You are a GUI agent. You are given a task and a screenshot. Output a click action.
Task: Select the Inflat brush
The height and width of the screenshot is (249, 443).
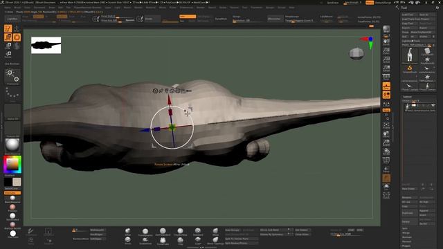[x=127, y=232]
